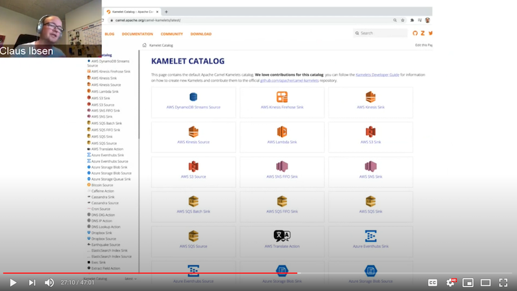Select the AWS Translate Action icon

click(x=282, y=236)
